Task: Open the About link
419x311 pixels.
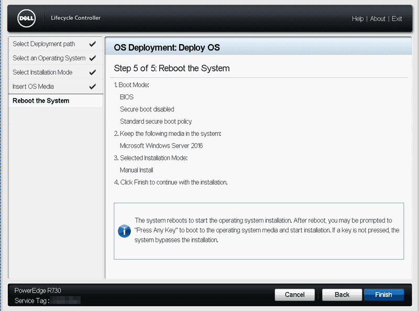Action: point(378,19)
